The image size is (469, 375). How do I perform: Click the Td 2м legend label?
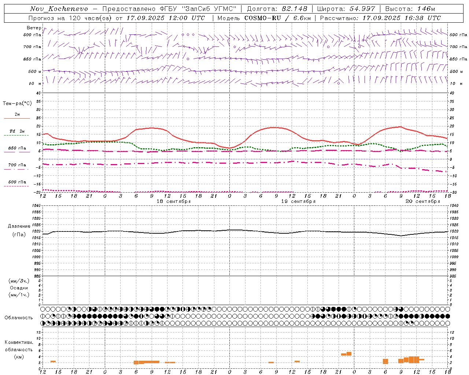tap(17, 131)
